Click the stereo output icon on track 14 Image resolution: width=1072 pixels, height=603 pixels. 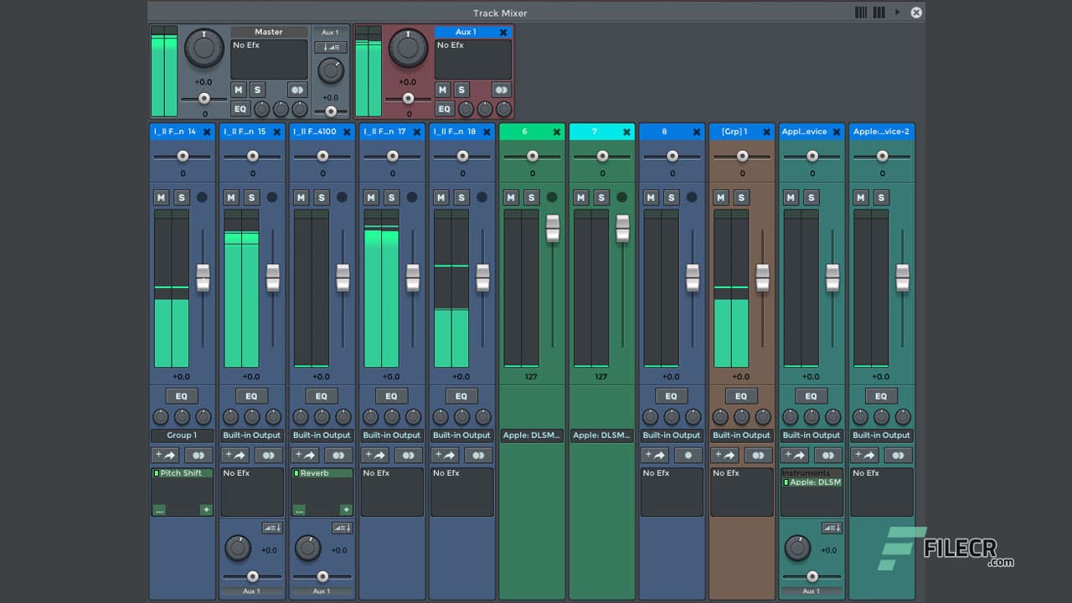point(198,455)
